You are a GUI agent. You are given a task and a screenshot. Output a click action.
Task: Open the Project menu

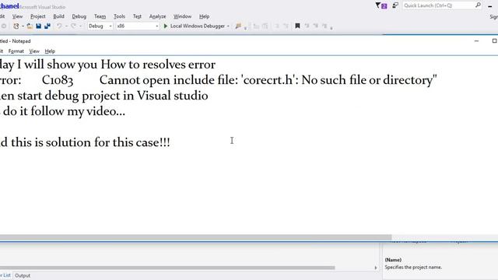pyautogui.click(x=38, y=16)
